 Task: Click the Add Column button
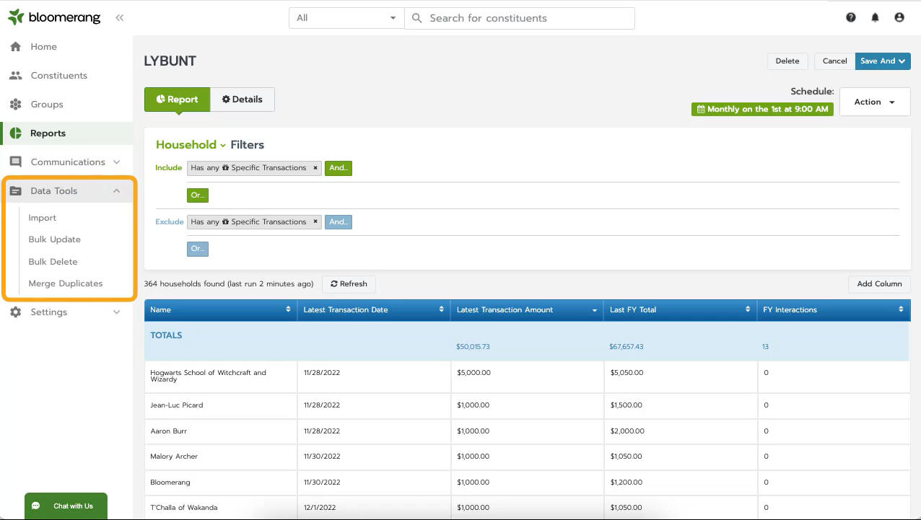click(x=879, y=284)
